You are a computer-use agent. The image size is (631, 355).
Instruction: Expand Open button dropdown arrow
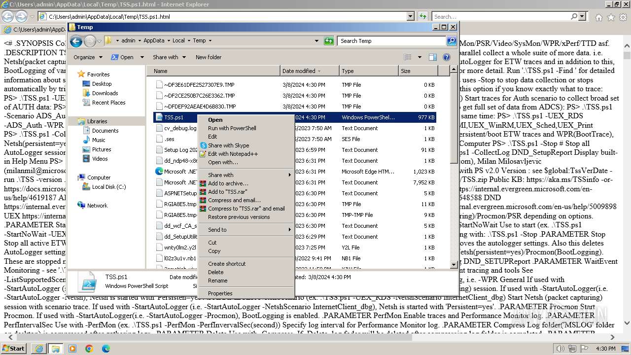142,57
